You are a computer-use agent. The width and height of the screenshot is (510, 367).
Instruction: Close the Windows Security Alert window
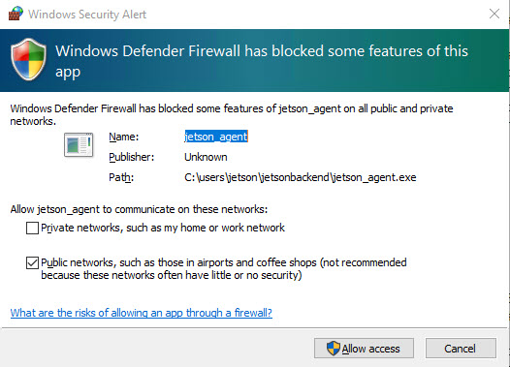click(x=494, y=14)
